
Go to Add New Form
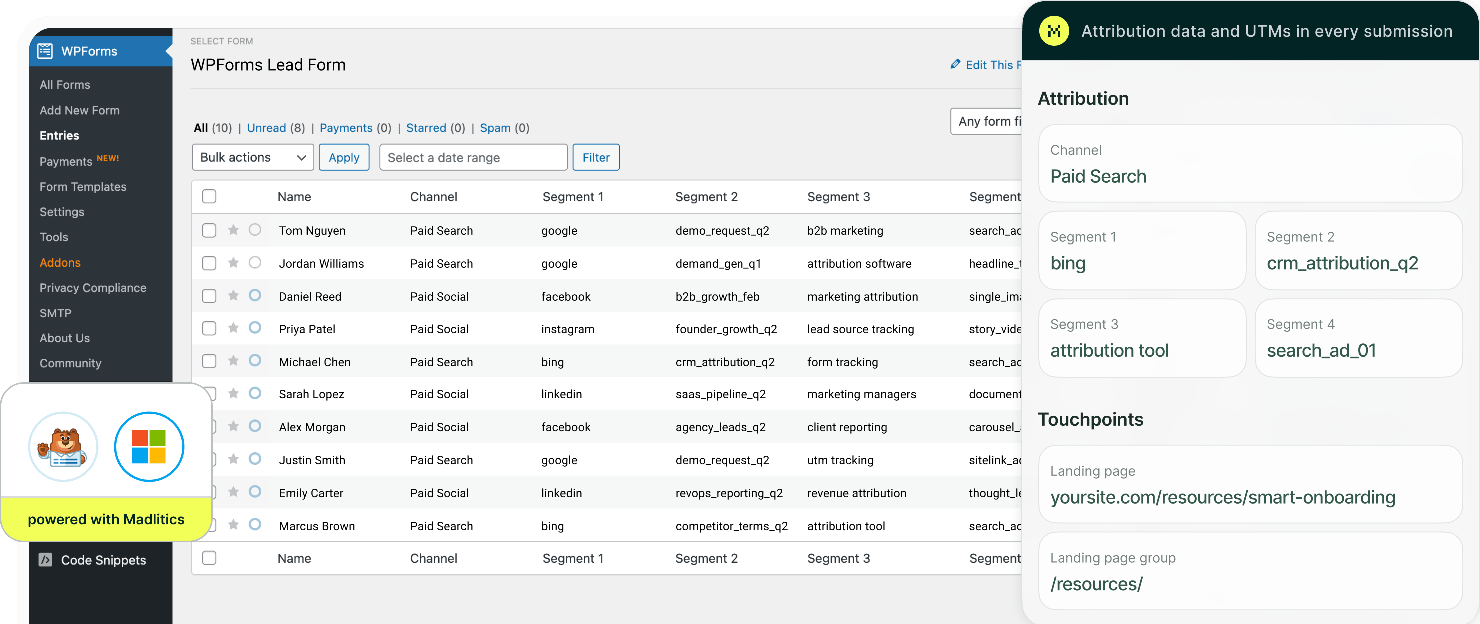click(x=80, y=110)
